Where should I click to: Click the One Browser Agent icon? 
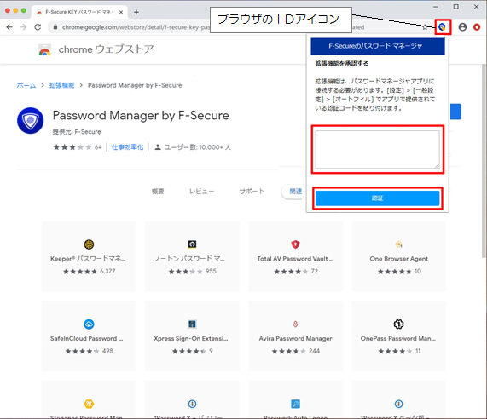pyautogui.click(x=399, y=244)
